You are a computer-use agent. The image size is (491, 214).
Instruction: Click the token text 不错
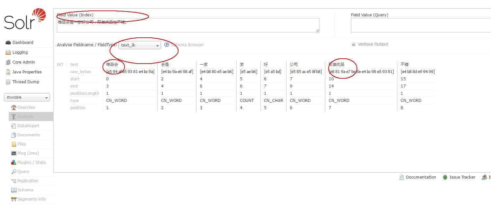[405, 65]
